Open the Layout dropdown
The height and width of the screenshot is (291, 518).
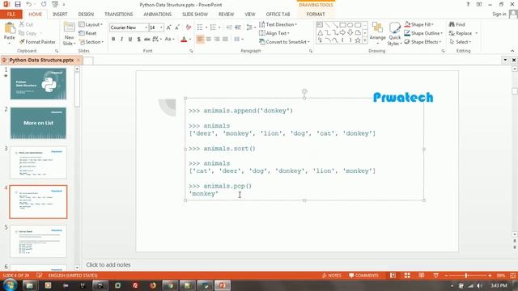(91, 24)
